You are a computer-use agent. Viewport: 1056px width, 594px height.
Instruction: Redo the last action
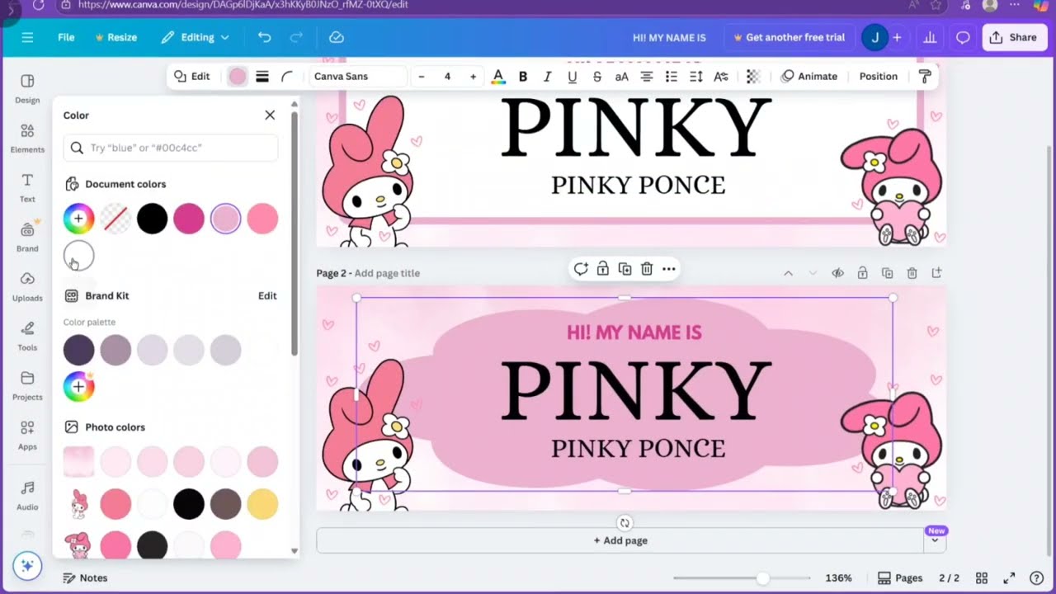point(296,37)
